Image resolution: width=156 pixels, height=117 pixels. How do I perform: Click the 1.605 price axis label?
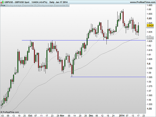click(150, 59)
